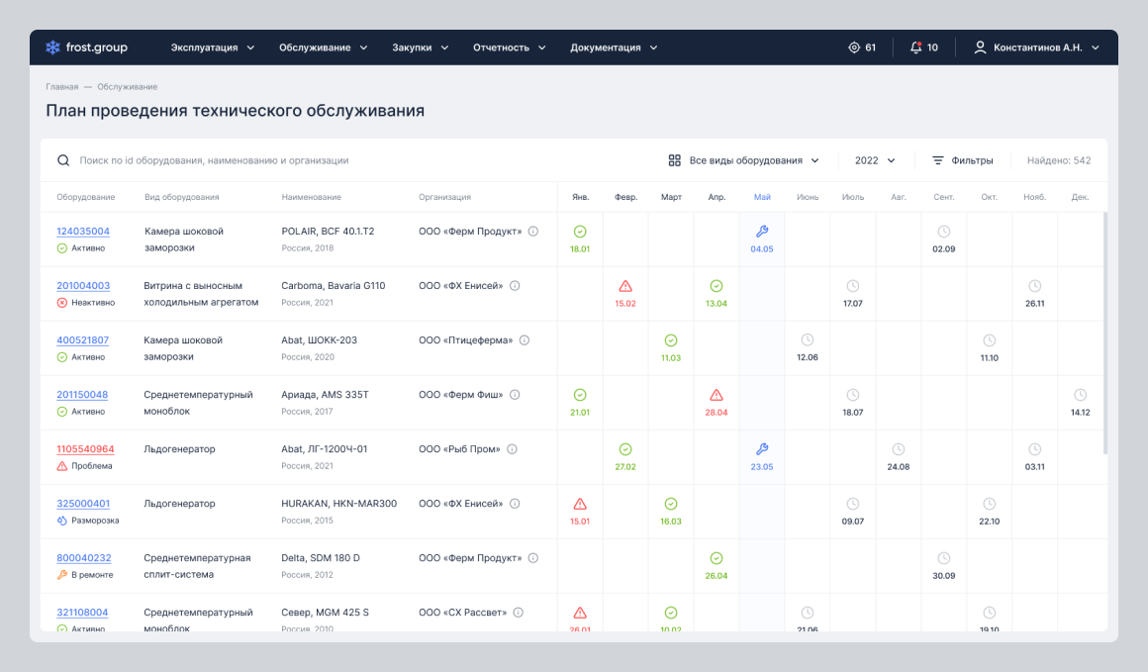Click the Найдено: 542 results count
This screenshot has height=672, width=1148.
(x=1059, y=160)
